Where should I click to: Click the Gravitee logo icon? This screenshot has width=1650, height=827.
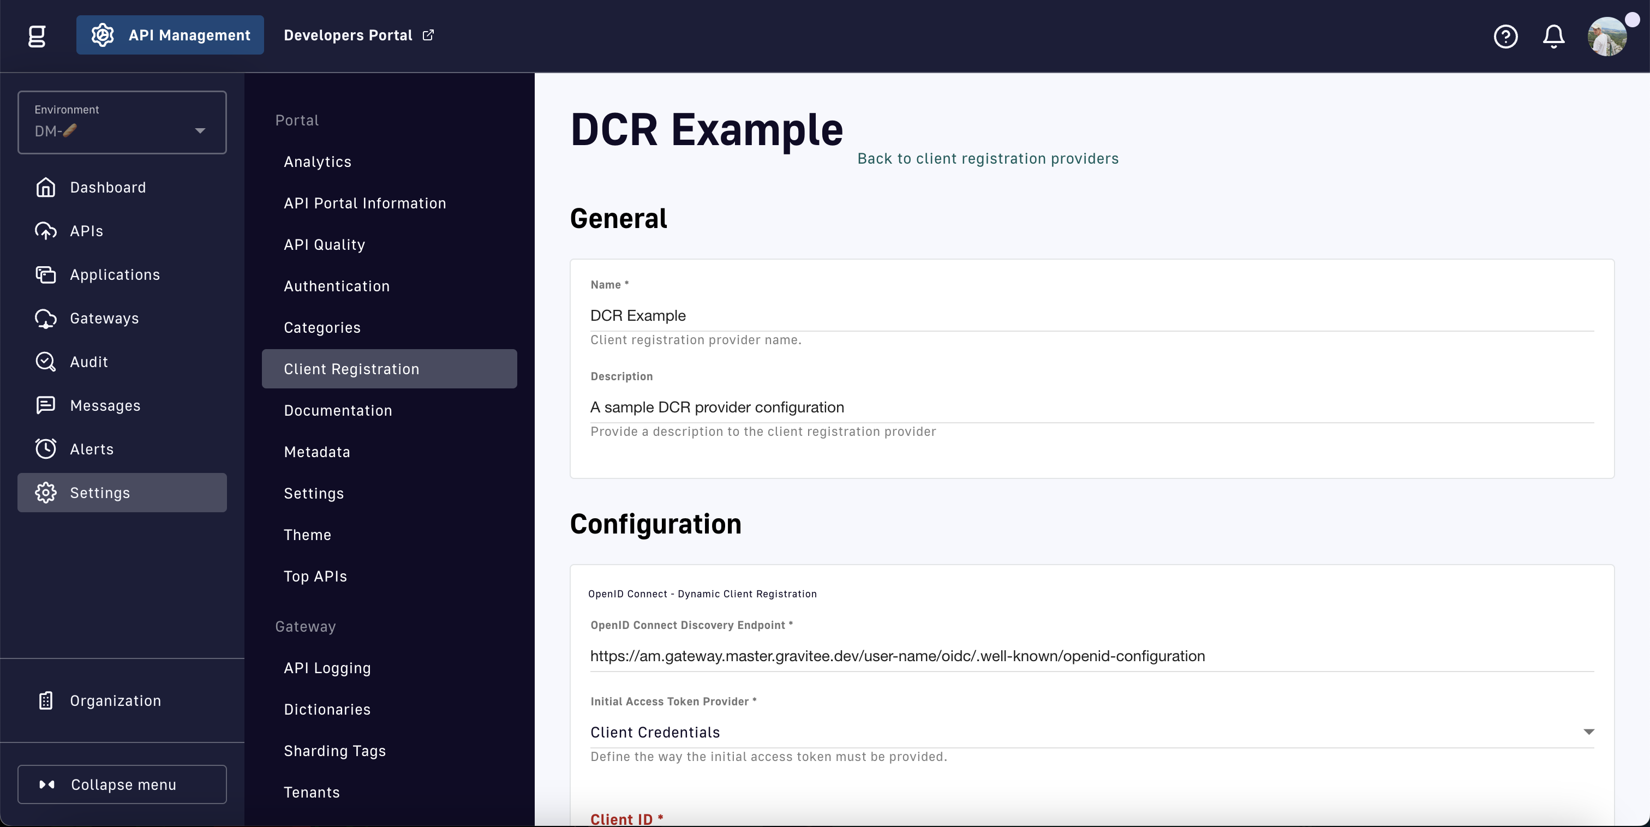[x=37, y=36]
